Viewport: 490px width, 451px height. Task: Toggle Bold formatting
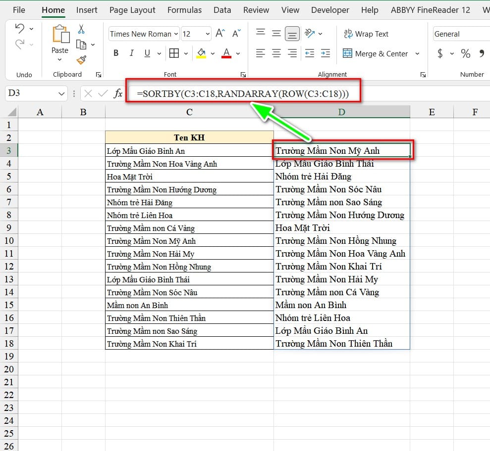click(116, 53)
